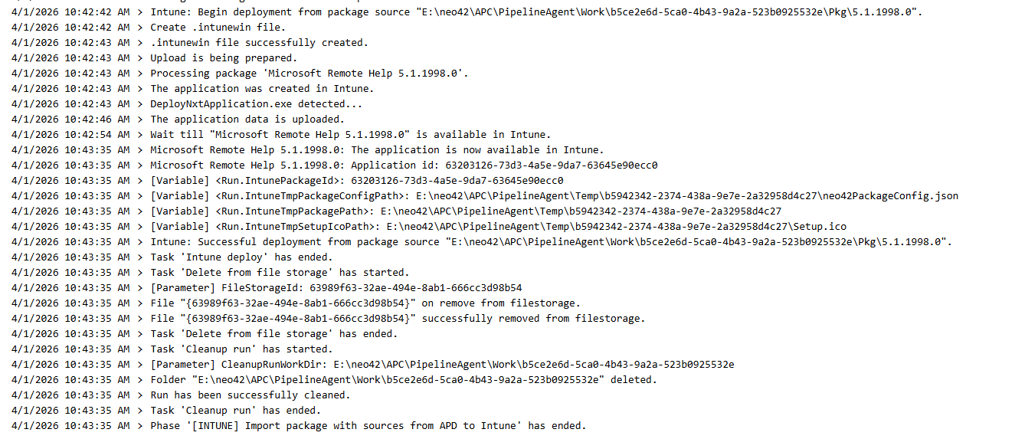Click the 'Upload is being prepared.' log entry
The height and width of the screenshot is (439, 1025).
[x=224, y=58]
